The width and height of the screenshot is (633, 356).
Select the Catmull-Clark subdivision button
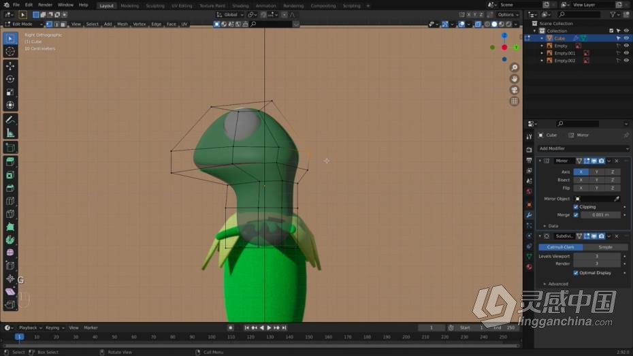tap(561, 247)
